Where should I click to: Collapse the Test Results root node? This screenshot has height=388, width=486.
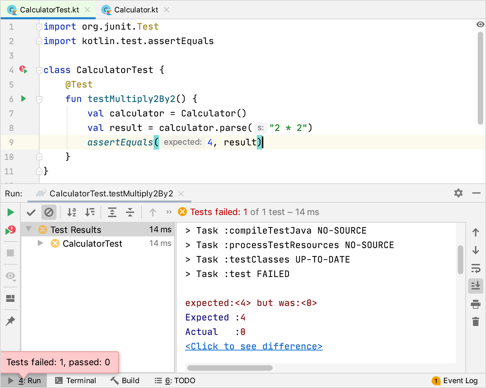tap(29, 229)
